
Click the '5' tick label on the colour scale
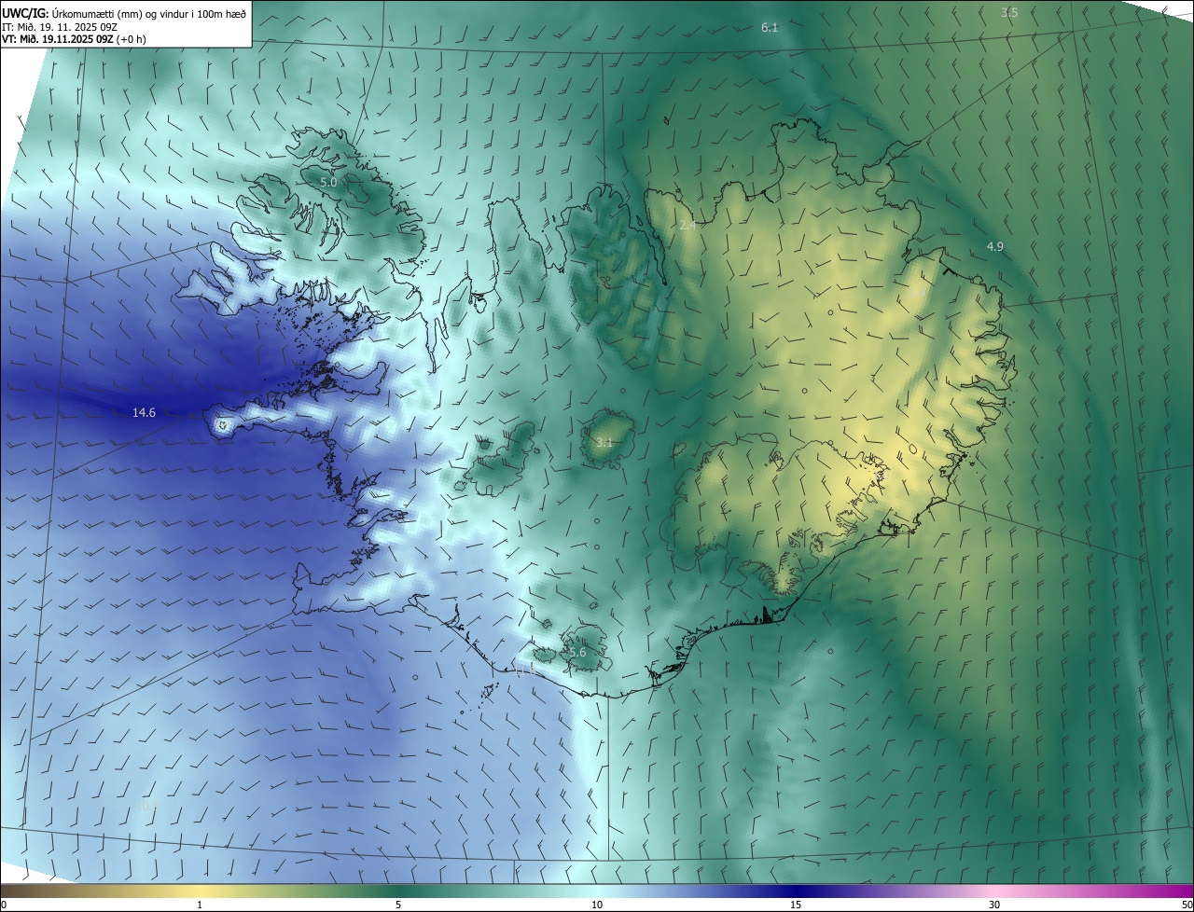click(398, 905)
